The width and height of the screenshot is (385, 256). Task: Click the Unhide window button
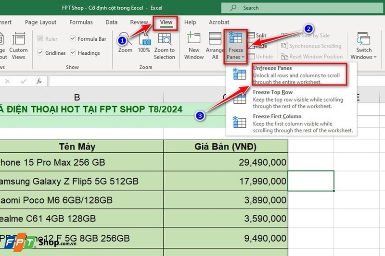(261, 57)
